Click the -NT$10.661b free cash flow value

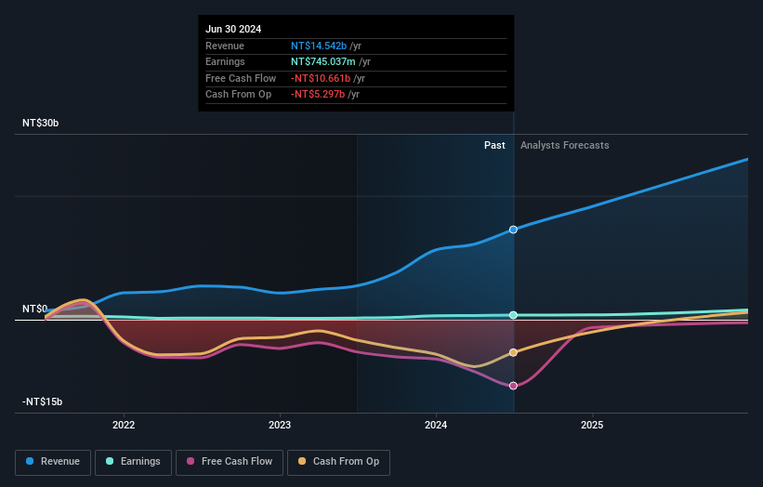[321, 78]
